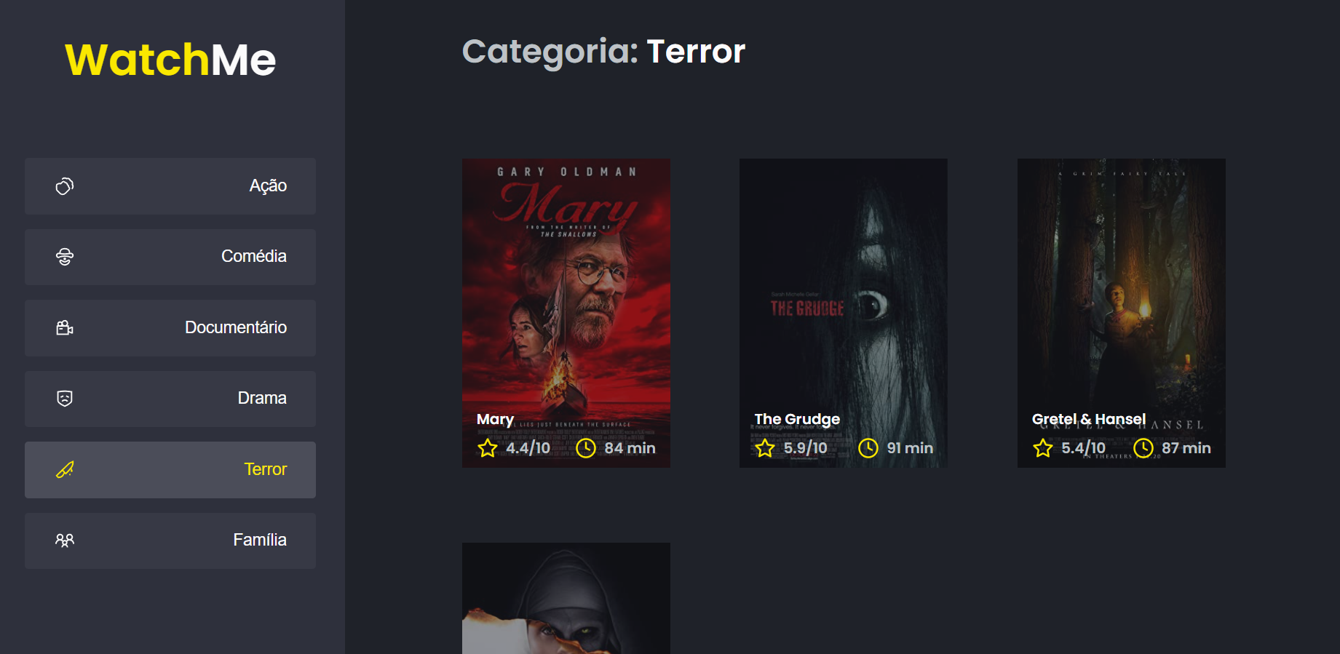The width and height of the screenshot is (1340, 654).
Task: Click the star rating icon on Mary
Action: point(488,448)
